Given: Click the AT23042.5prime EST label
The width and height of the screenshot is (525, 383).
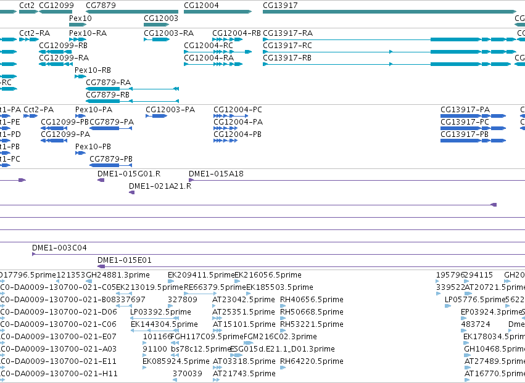Looking at the screenshot, I should [x=244, y=299].
